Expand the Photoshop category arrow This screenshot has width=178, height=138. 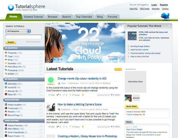[x=41, y=70]
